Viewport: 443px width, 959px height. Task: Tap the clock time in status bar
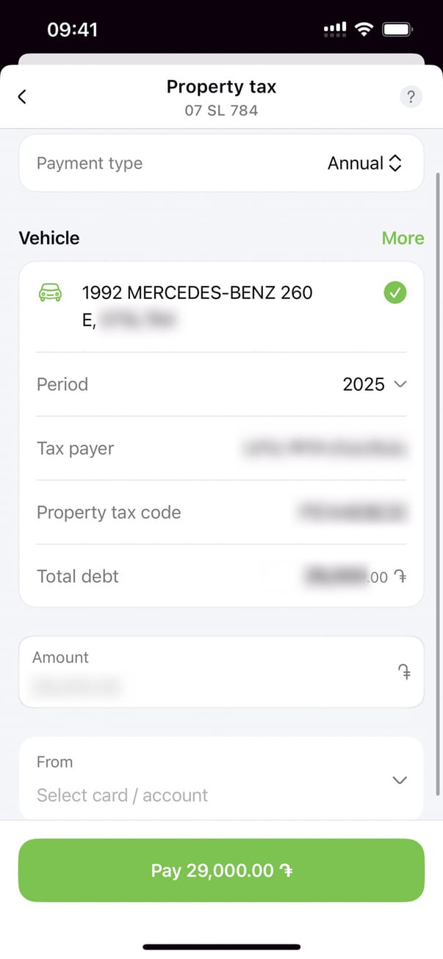(72, 29)
